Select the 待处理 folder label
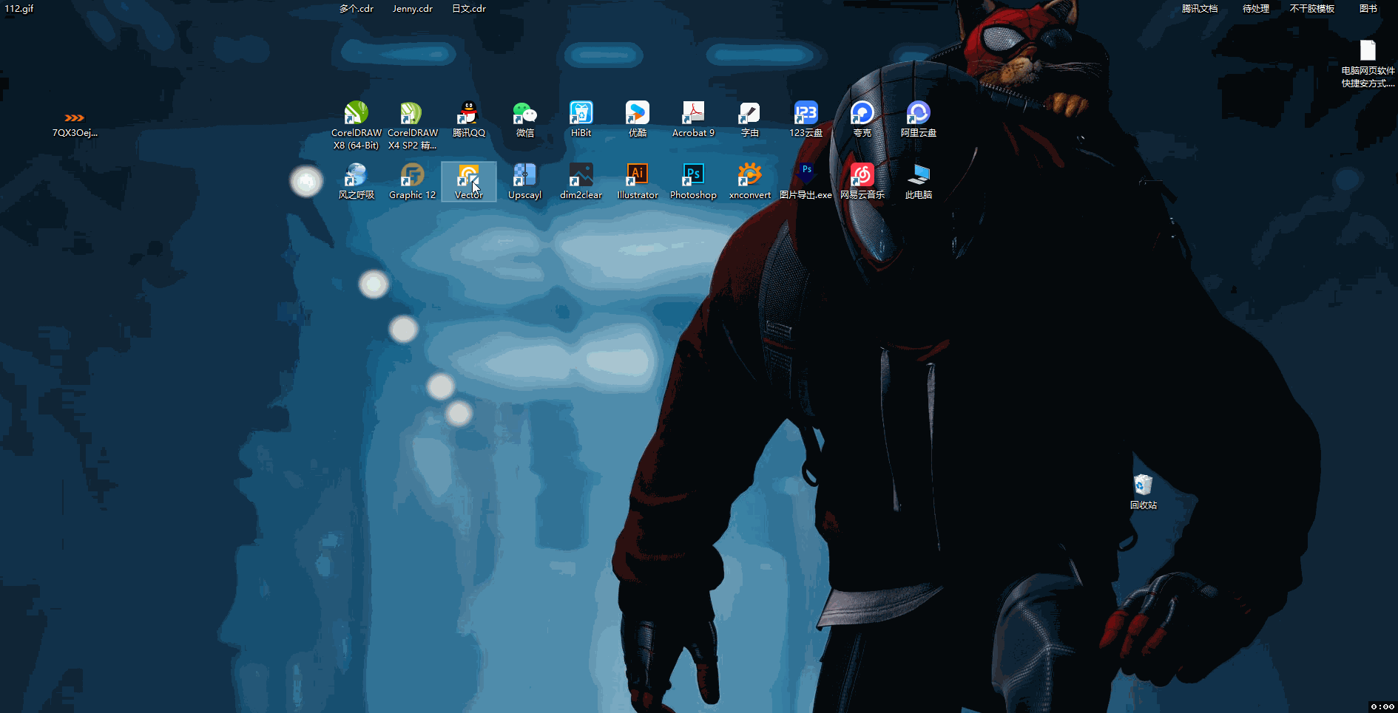The height and width of the screenshot is (713, 1398). pos(1255,9)
